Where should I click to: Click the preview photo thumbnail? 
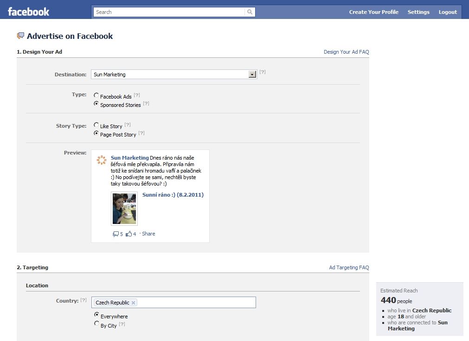[x=124, y=209]
